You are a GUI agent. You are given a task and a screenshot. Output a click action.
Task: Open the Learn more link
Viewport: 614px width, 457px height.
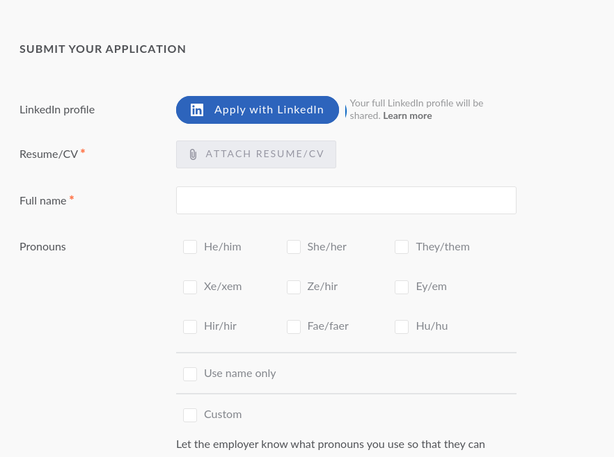pyautogui.click(x=407, y=116)
